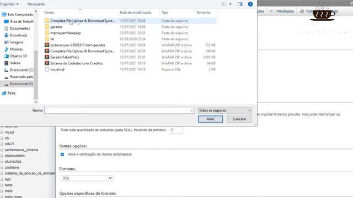Image resolution: width=353 pixels, height=198 pixels.
Task: Select profileme database in sidebar
Action: pos(12,167)
